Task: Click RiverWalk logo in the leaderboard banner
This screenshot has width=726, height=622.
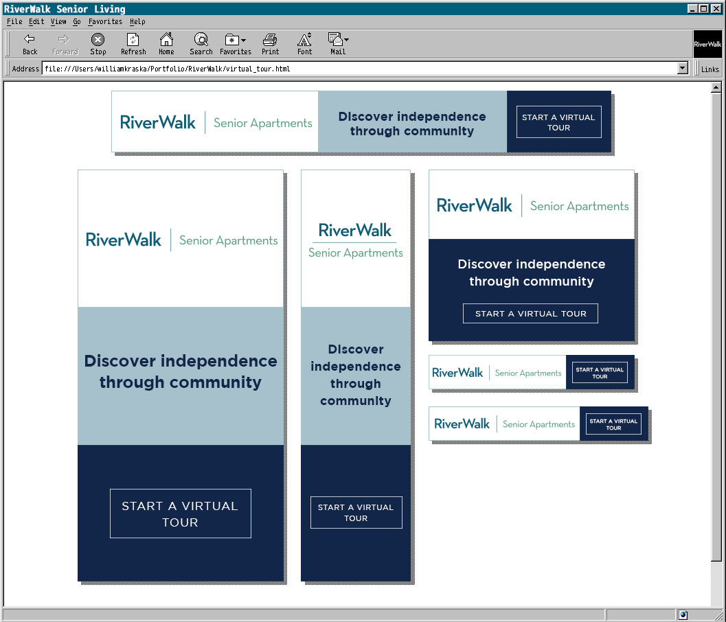Action: click(x=158, y=122)
